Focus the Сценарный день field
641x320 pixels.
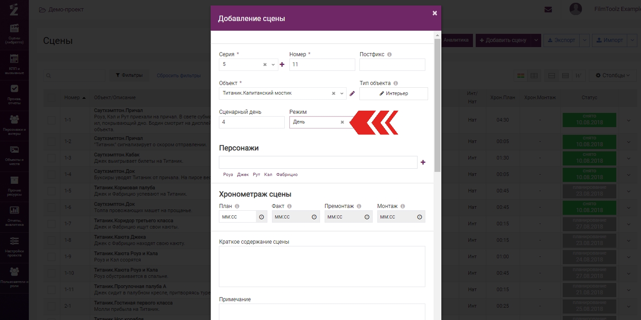pyautogui.click(x=252, y=122)
